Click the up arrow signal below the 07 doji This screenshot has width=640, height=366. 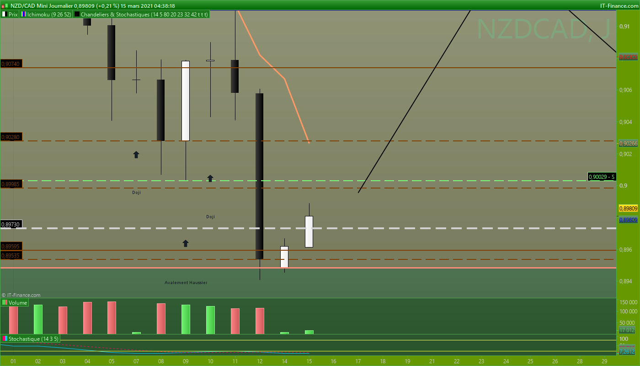tap(136, 155)
